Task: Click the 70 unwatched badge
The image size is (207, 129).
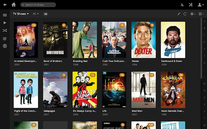Action: pos(122,25)
